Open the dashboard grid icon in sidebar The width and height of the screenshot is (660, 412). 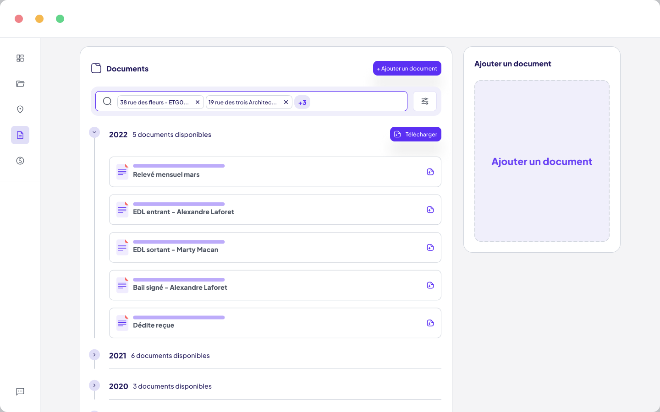20,58
